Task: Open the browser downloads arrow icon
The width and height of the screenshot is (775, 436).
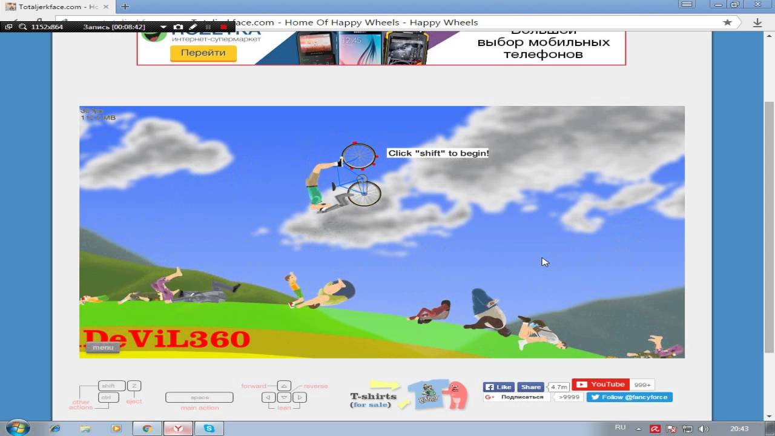Action: tap(757, 22)
